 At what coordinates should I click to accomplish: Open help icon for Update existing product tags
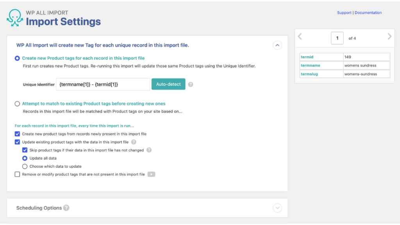coord(134,142)
